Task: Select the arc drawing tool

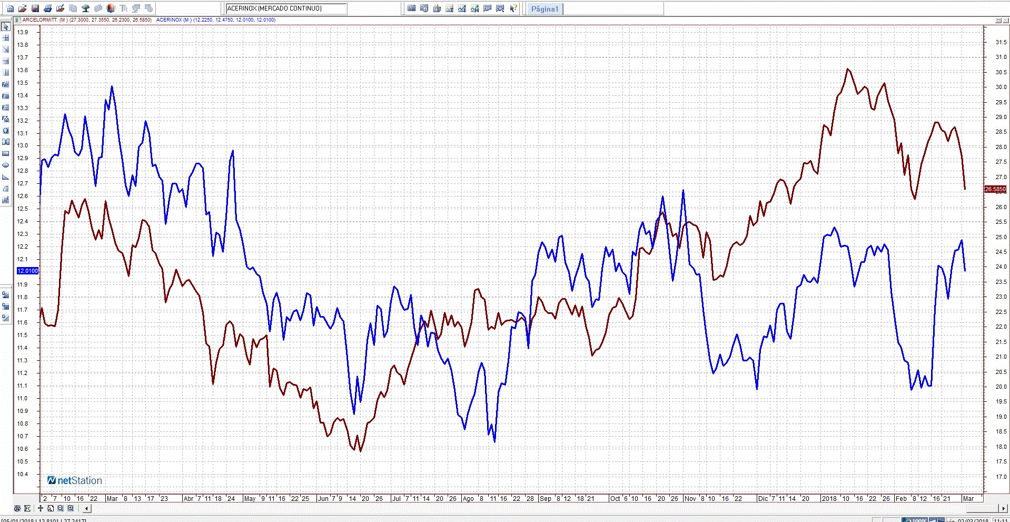Action: 6,189
